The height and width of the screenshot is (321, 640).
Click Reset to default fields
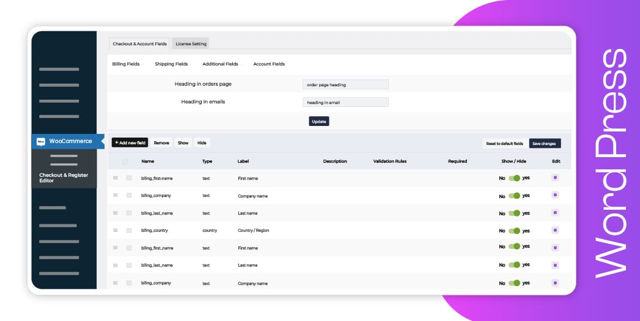[x=504, y=143]
